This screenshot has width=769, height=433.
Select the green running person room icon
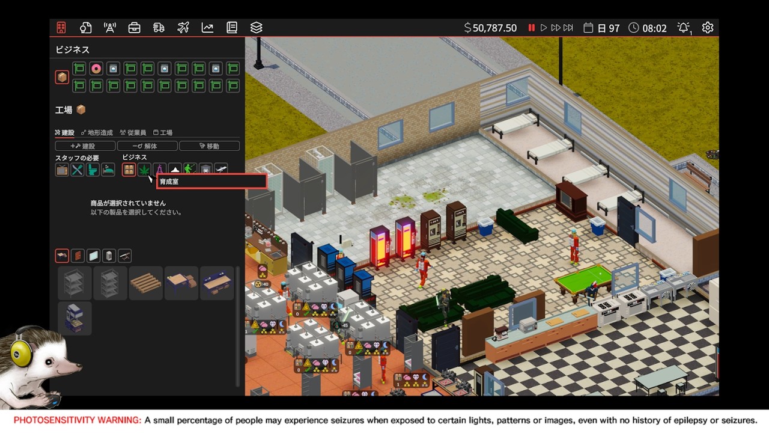(190, 168)
